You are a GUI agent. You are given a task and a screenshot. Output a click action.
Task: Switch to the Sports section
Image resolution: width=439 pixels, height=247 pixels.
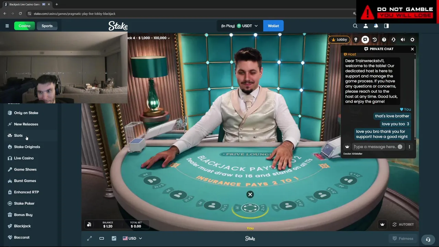(x=47, y=26)
